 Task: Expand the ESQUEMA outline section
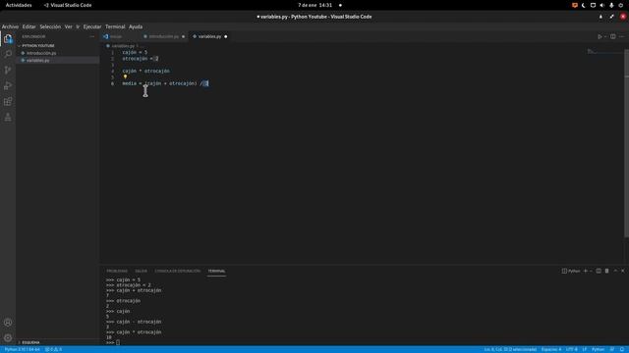click(x=30, y=342)
